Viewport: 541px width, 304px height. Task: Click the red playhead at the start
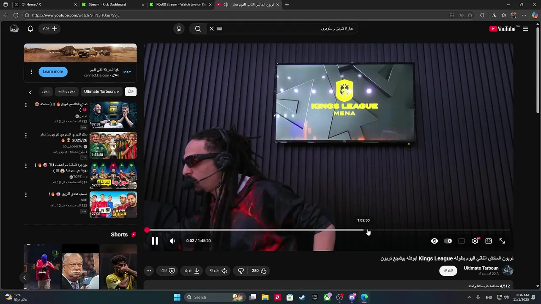(x=147, y=230)
